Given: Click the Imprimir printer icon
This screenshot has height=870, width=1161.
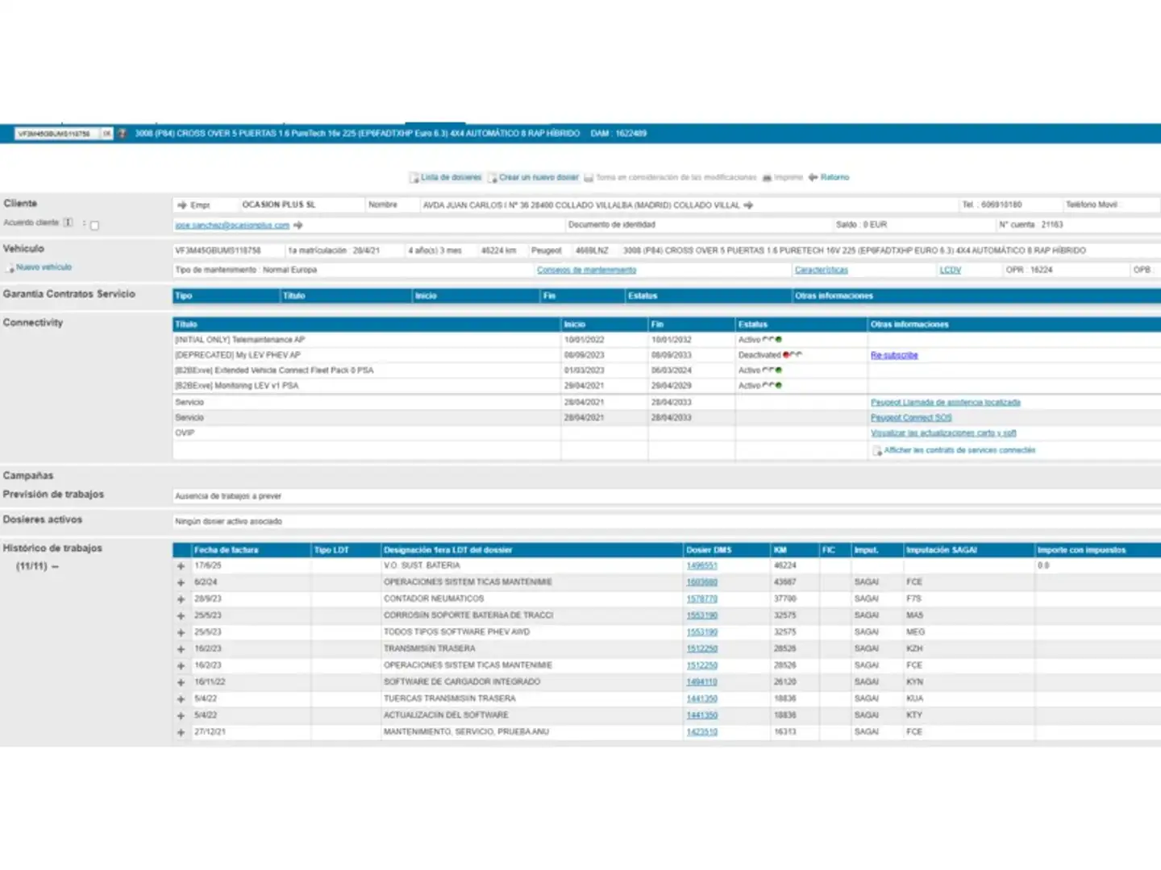Looking at the screenshot, I should (768, 177).
